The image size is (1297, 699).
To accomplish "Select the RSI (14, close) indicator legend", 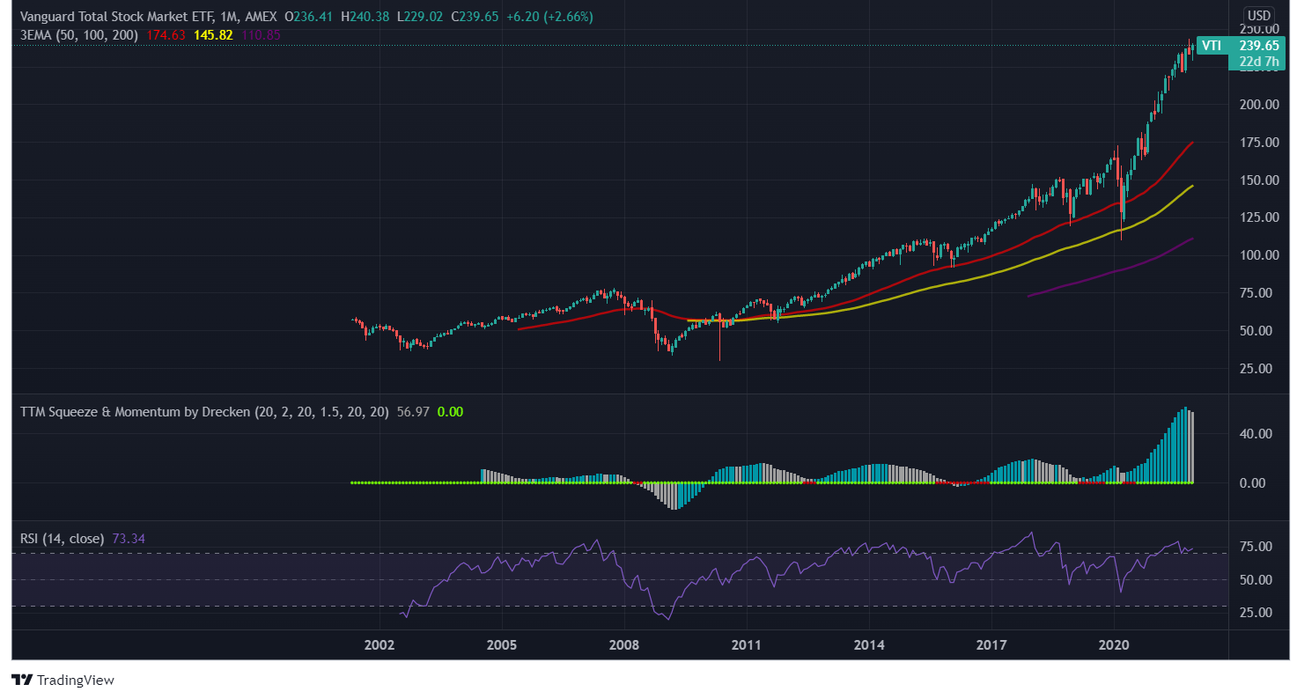I will click(x=63, y=538).
